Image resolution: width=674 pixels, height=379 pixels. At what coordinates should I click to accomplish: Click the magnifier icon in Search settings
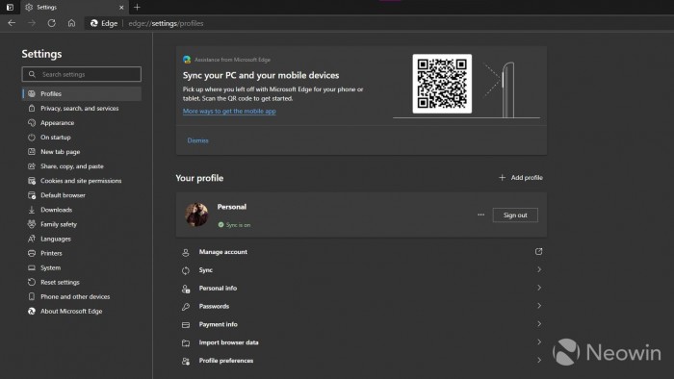[x=32, y=74]
